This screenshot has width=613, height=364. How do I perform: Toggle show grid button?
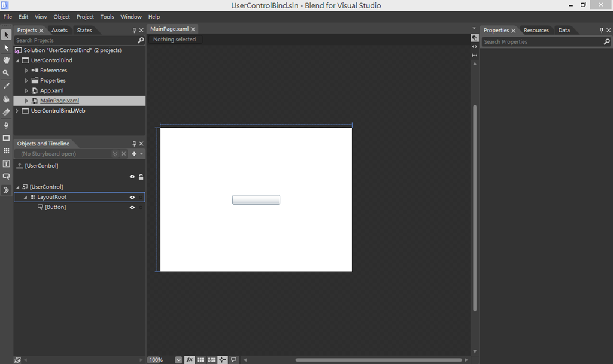point(201,360)
